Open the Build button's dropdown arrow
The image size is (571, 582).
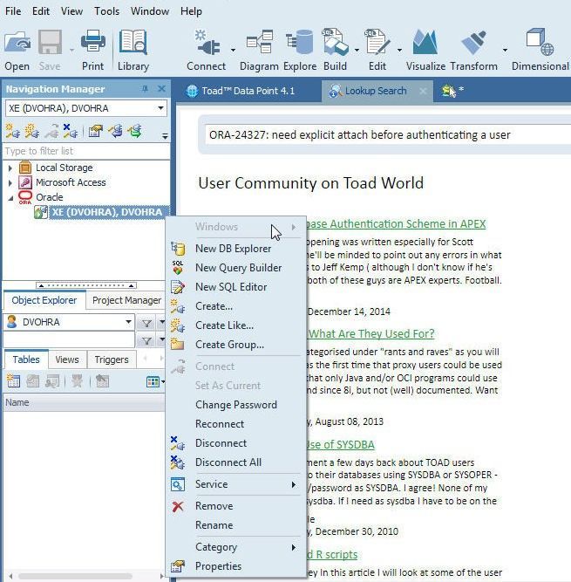point(357,50)
